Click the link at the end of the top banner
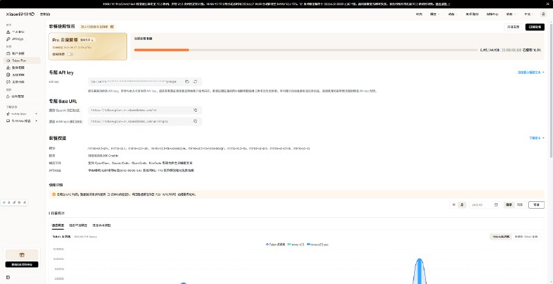Image resolution: width=553 pixels, height=284 pixels. 442,4
